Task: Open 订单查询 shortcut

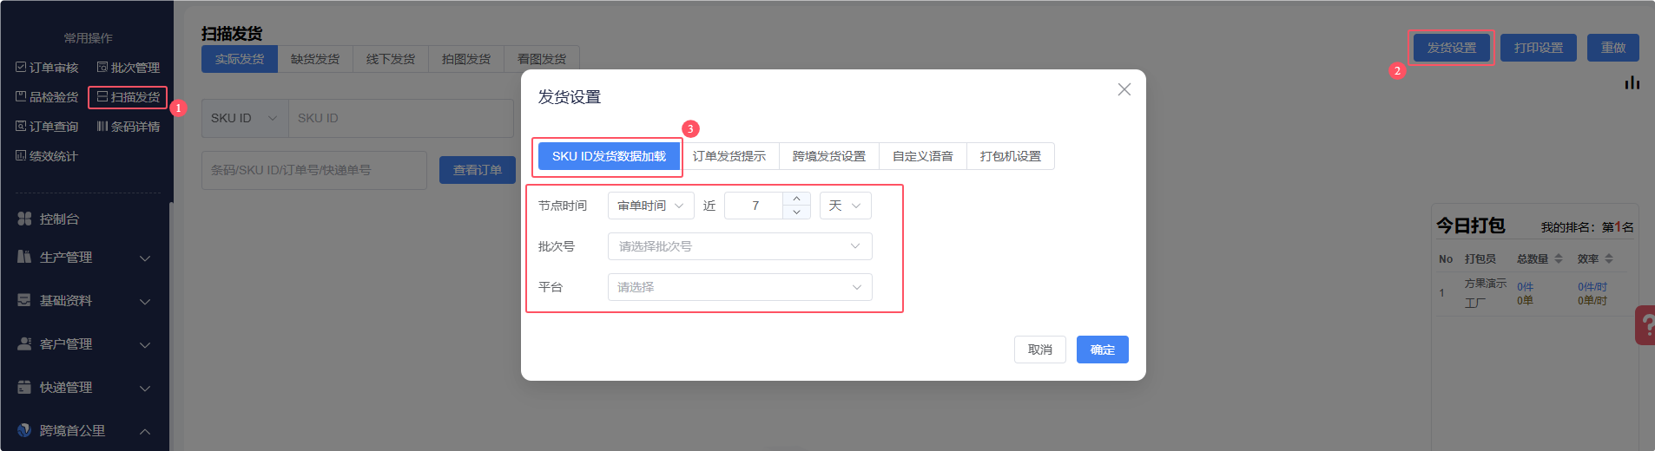Action: point(47,127)
